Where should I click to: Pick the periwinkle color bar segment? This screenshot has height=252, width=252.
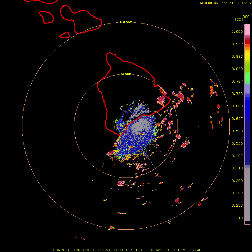247,89
